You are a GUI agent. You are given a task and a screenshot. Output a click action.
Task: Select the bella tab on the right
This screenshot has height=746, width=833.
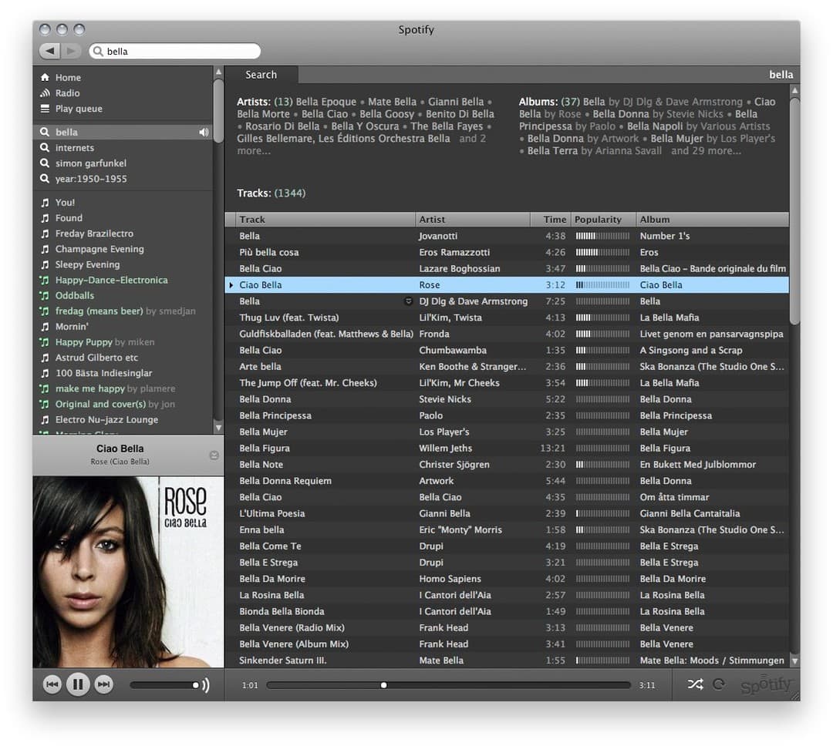click(781, 75)
